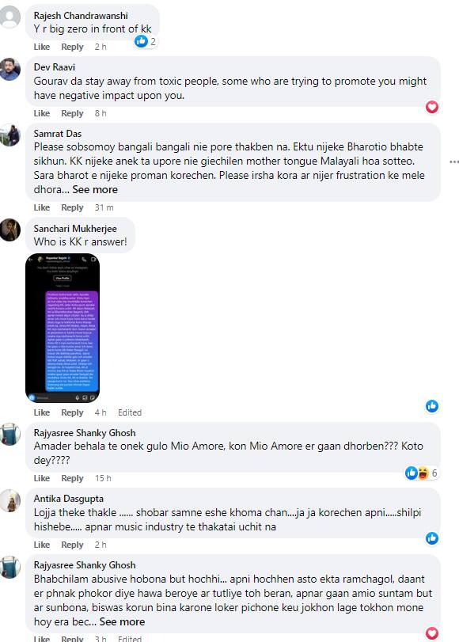The width and height of the screenshot is (459, 642).
Task: Open reactions showing 6 on Mio Amore comment
Action: point(422,473)
